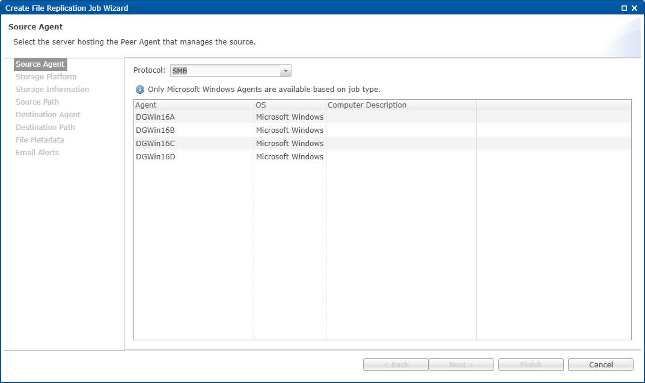
Task: Maximize the wizard window
Action: pyautogui.click(x=623, y=8)
